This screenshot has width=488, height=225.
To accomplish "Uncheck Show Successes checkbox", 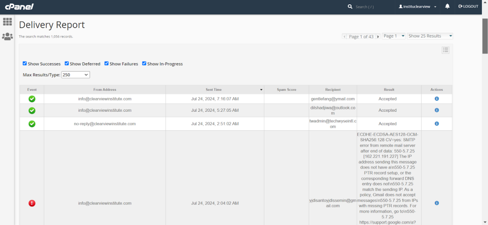I will click(25, 64).
